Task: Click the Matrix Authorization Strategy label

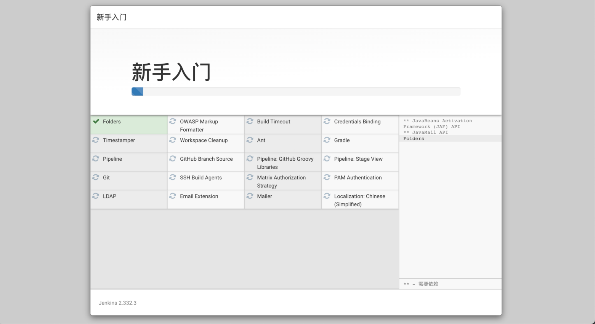Action: coord(281,182)
